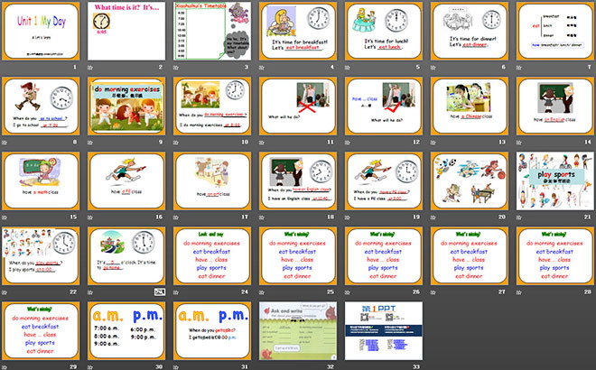
Task: Select slide 18 with teacher and clock
Action: [x=298, y=181]
